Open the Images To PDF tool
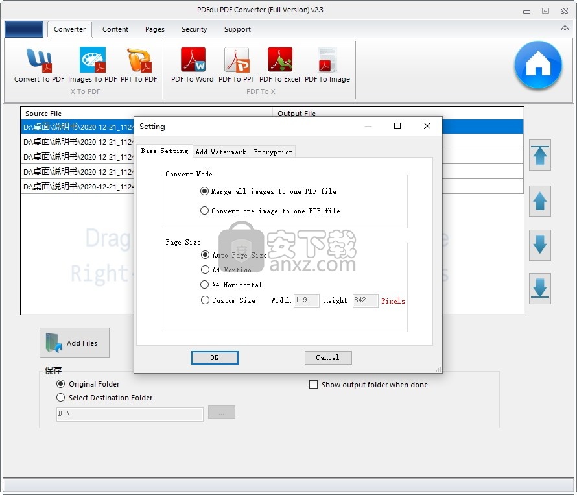 [x=92, y=66]
